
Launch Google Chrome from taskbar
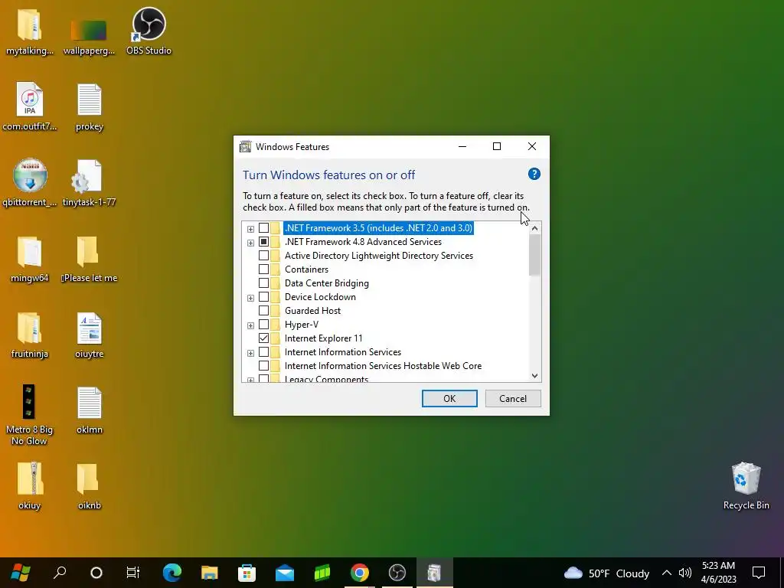(360, 573)
